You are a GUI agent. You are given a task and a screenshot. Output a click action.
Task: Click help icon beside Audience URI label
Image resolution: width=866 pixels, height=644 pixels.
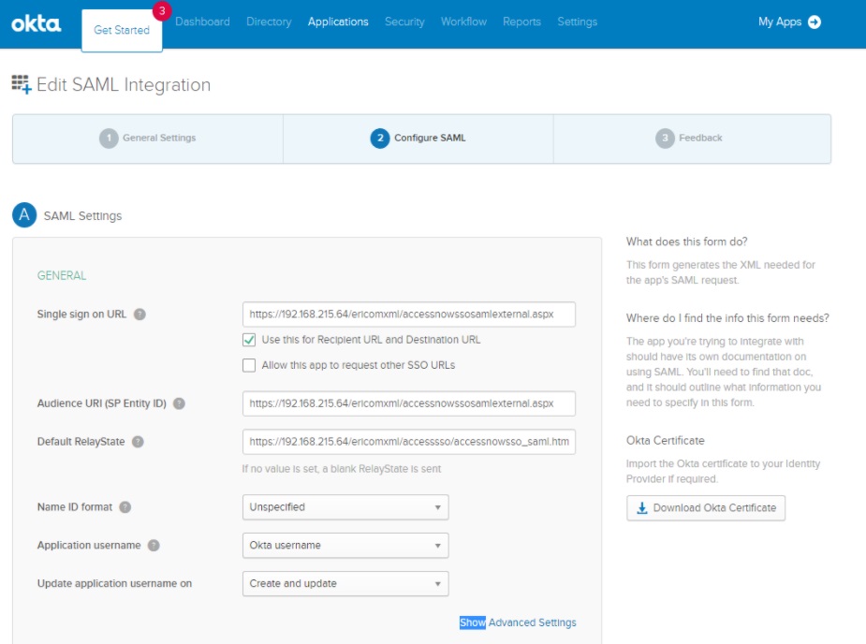click(179, 403)
